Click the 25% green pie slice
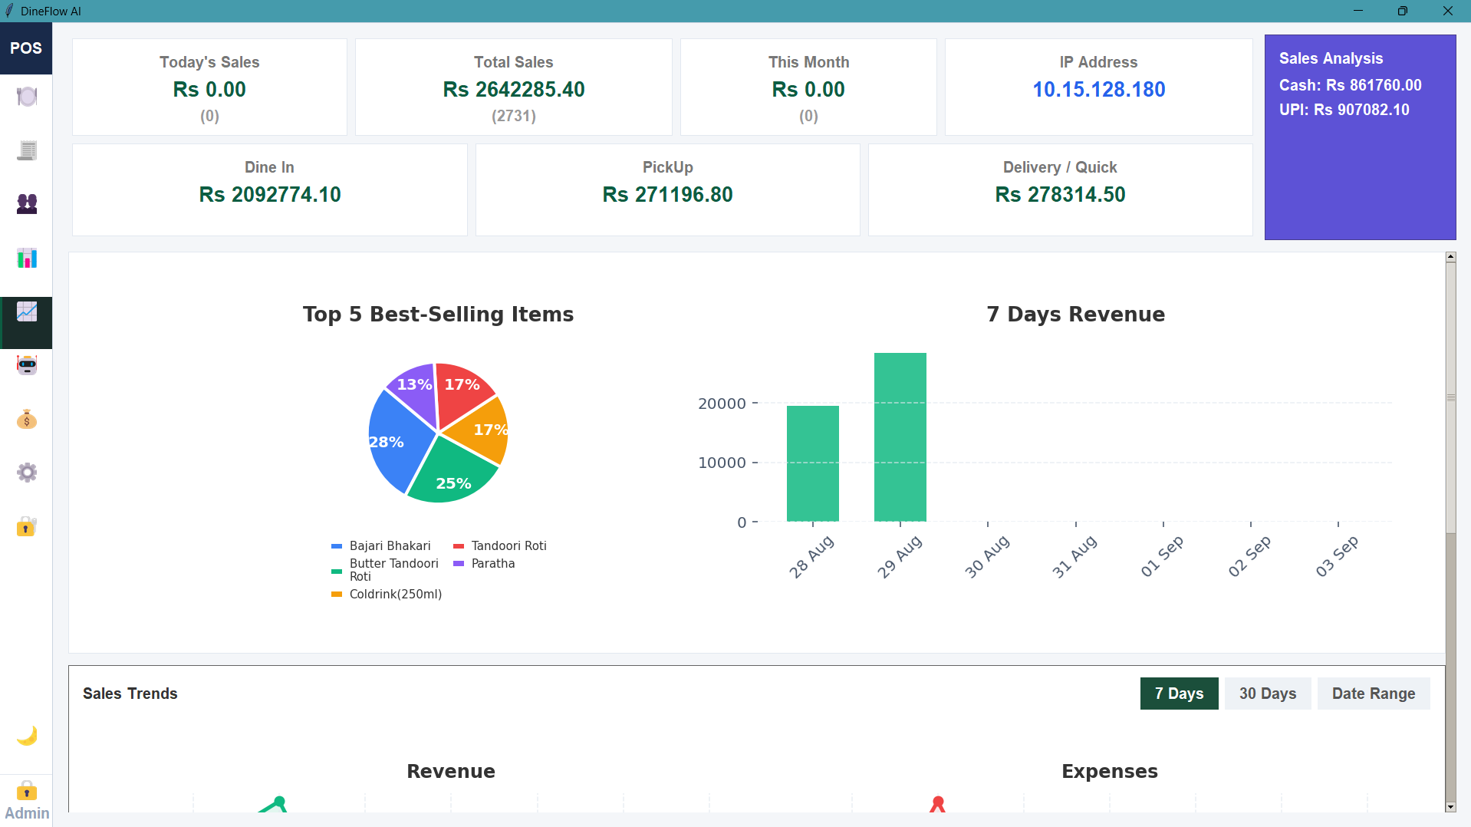Viewport: 1471px width, 827px height. pyautogui.click(x=452, y=476)
